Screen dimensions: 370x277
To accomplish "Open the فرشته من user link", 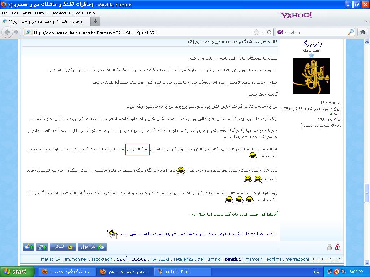I will point(160,259).
